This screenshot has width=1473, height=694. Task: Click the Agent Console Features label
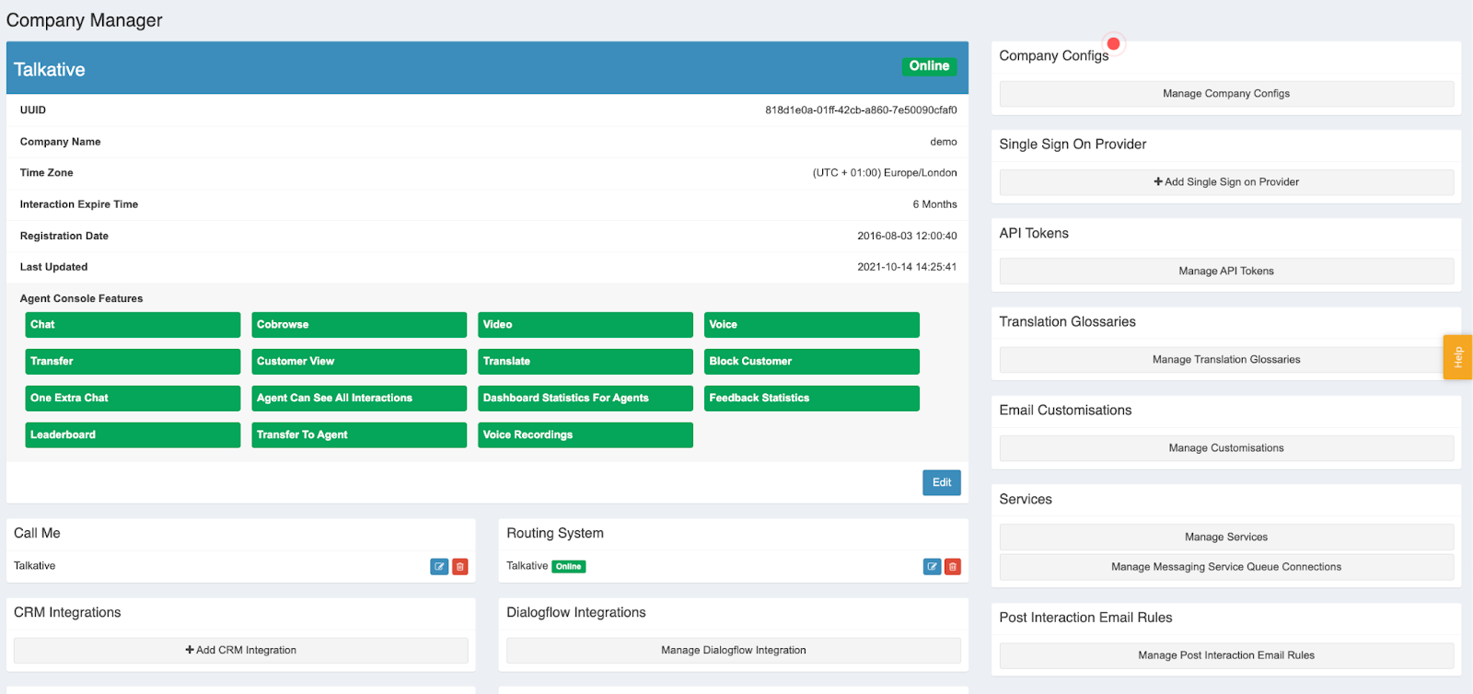[x=82, y=299]
